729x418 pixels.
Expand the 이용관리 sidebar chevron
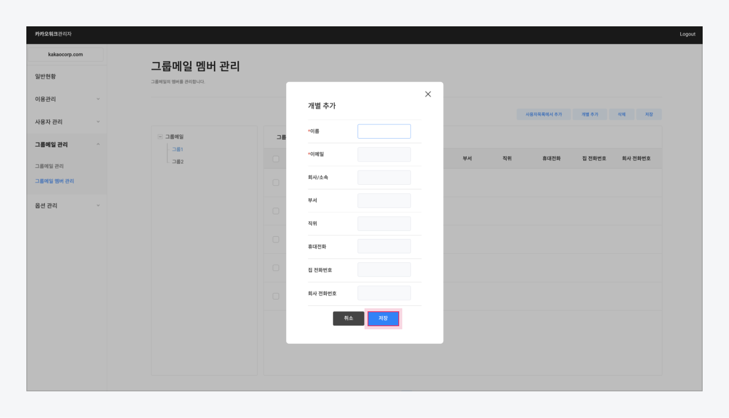[98, 99]
